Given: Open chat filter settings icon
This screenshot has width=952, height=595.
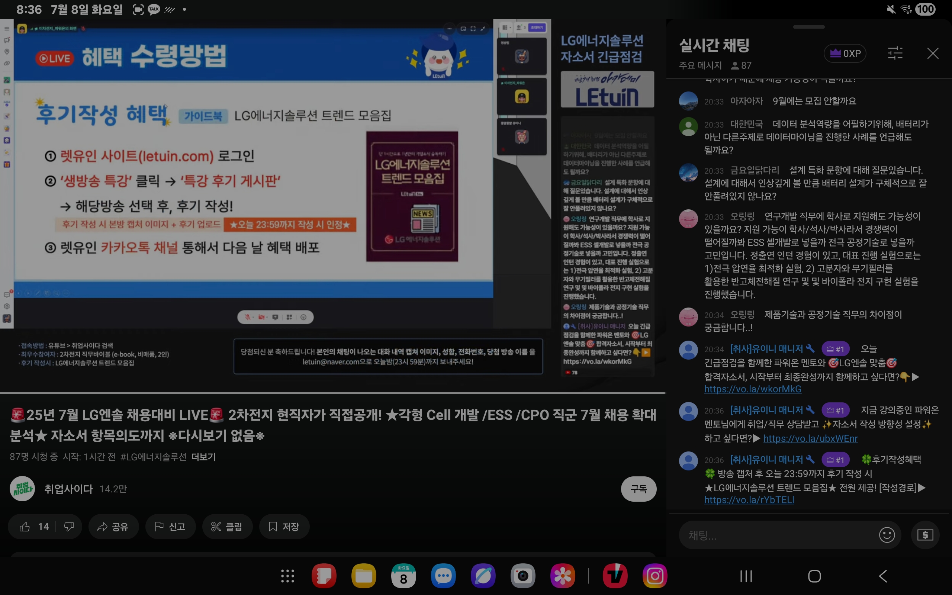Looking at the screenshot, I should point(895,53).
